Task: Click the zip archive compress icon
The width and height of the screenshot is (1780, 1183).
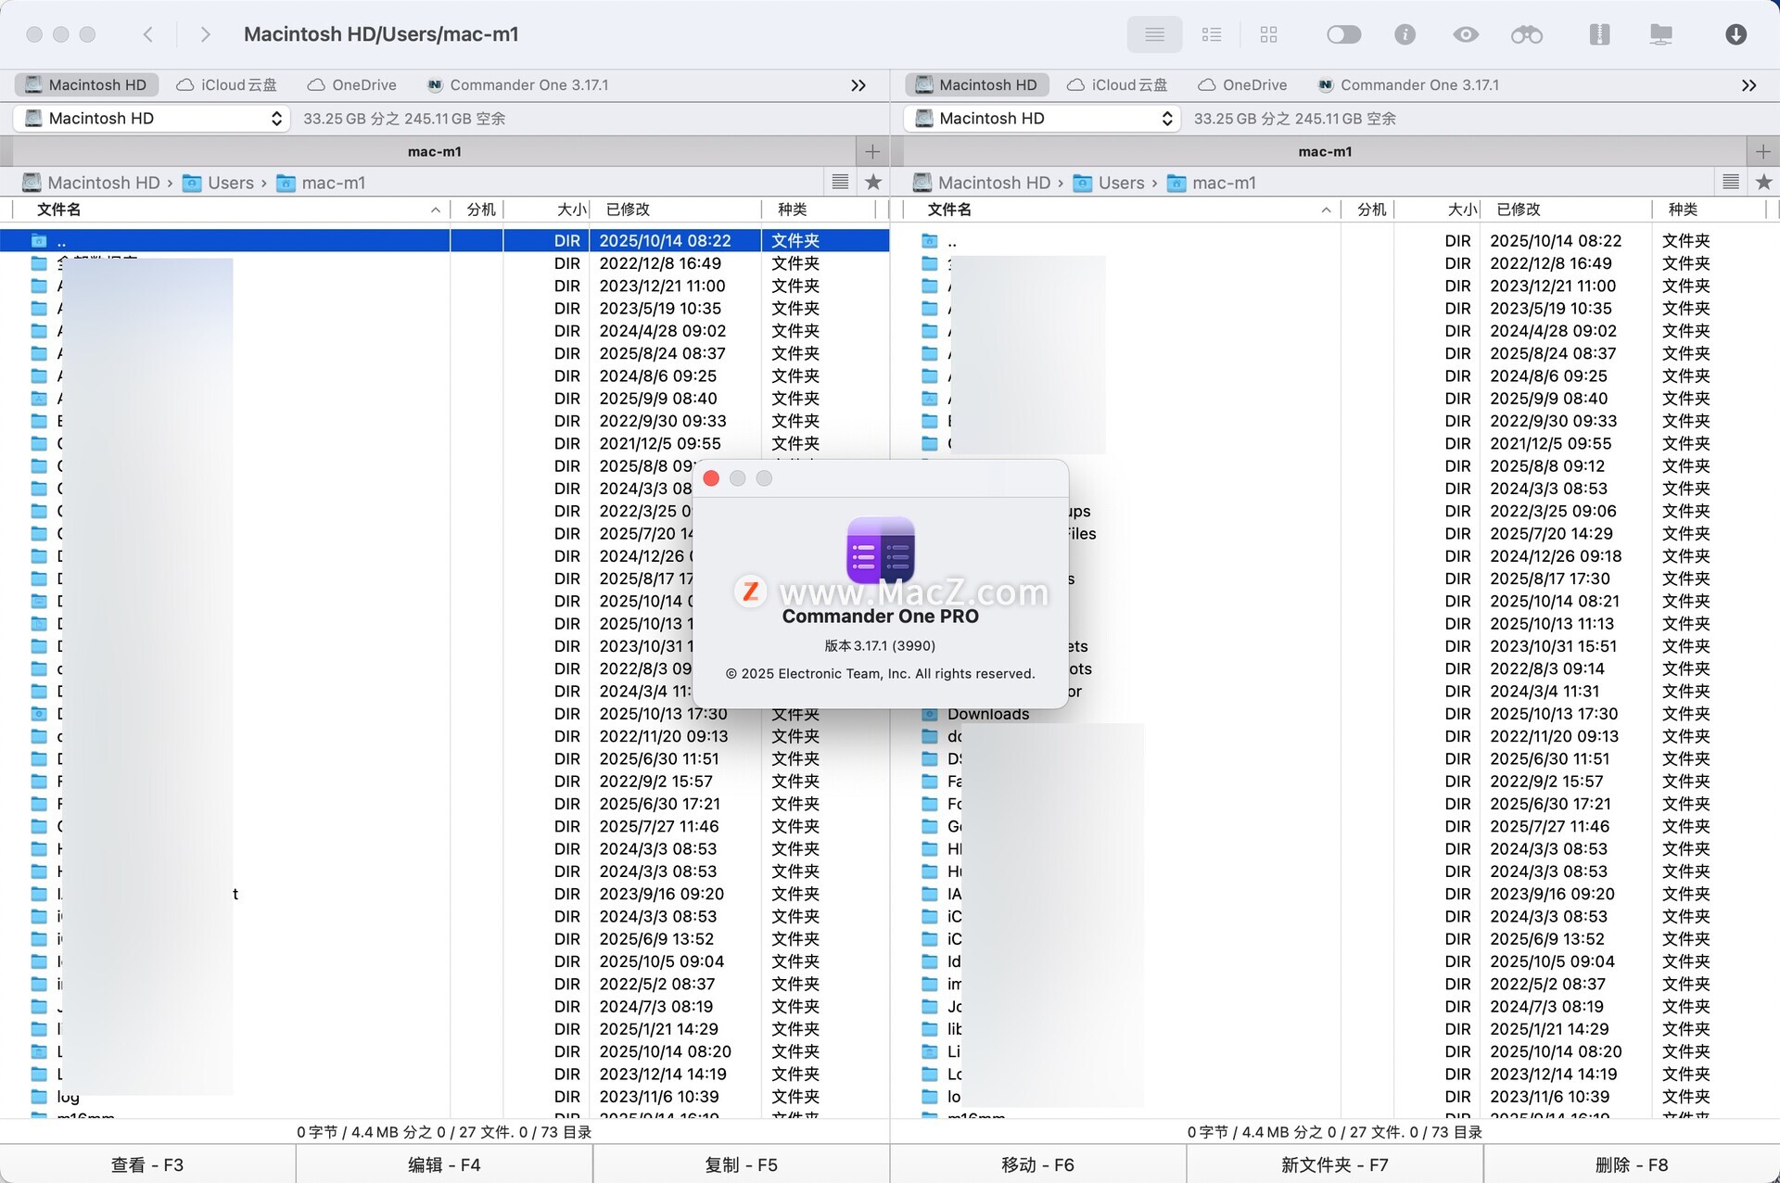Action: coord(1599,34)
